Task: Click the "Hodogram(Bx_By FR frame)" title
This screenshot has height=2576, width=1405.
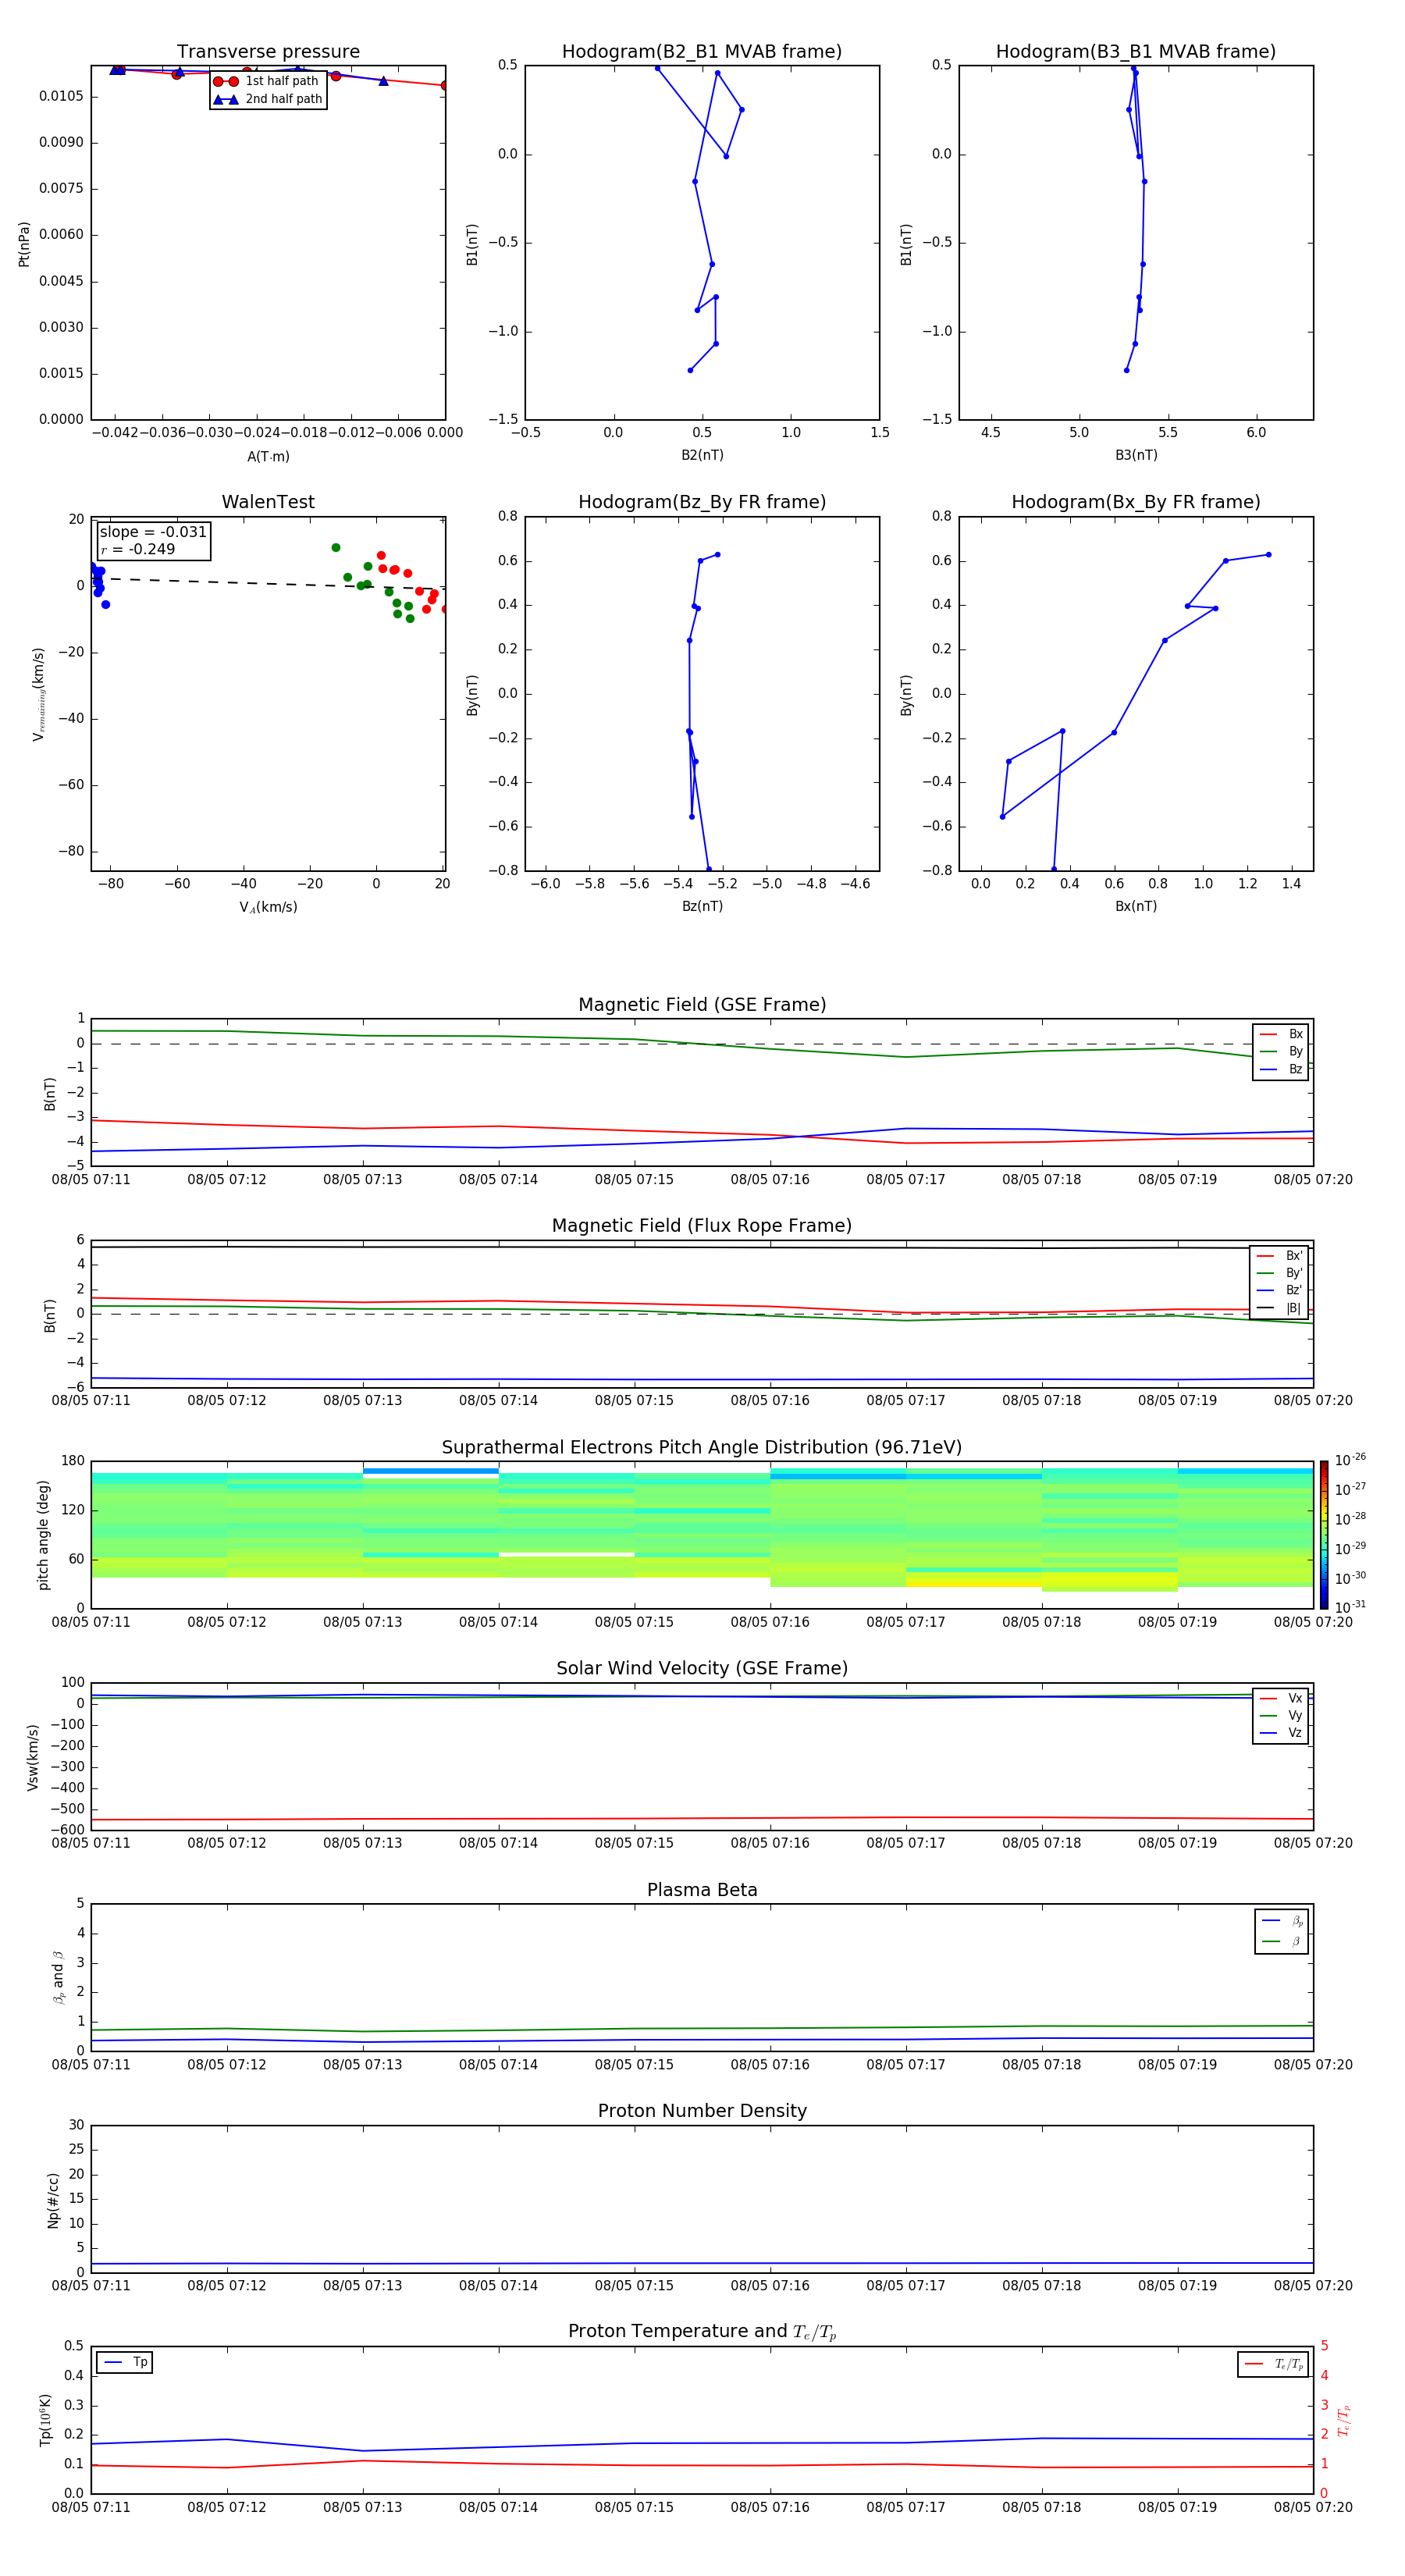Action: [1136, 502]
